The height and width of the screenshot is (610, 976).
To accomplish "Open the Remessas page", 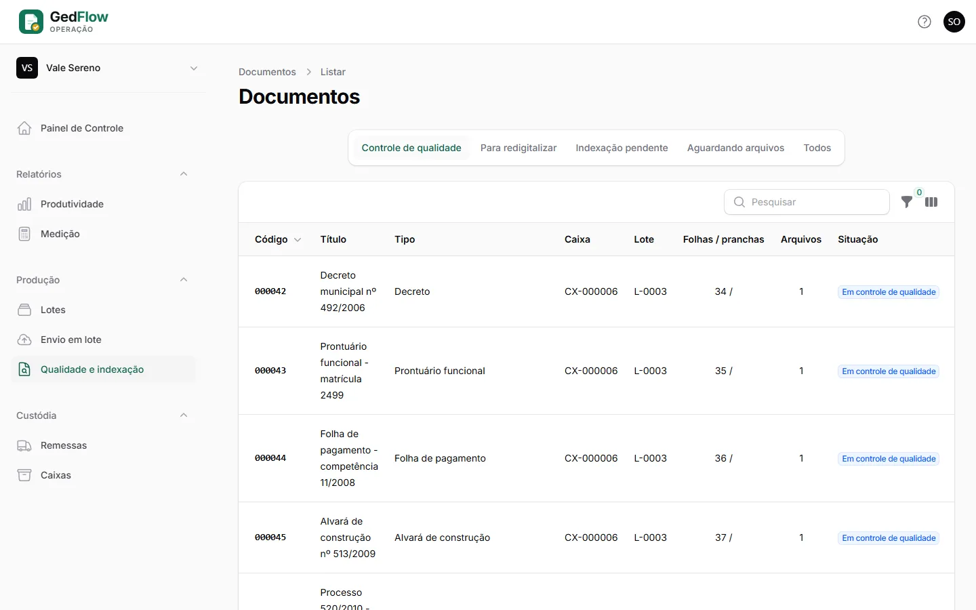I will (103, 445).
